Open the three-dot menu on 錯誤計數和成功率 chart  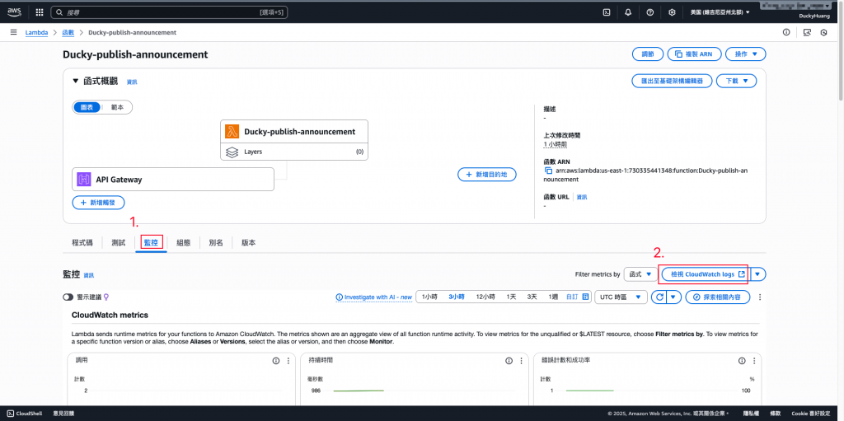tap(755, 361)
